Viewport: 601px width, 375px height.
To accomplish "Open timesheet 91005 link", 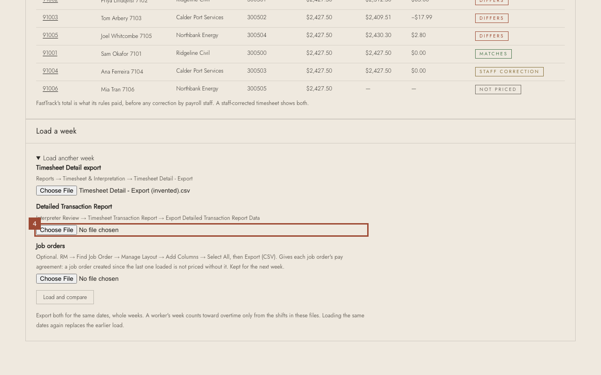I will click(50, 35).
